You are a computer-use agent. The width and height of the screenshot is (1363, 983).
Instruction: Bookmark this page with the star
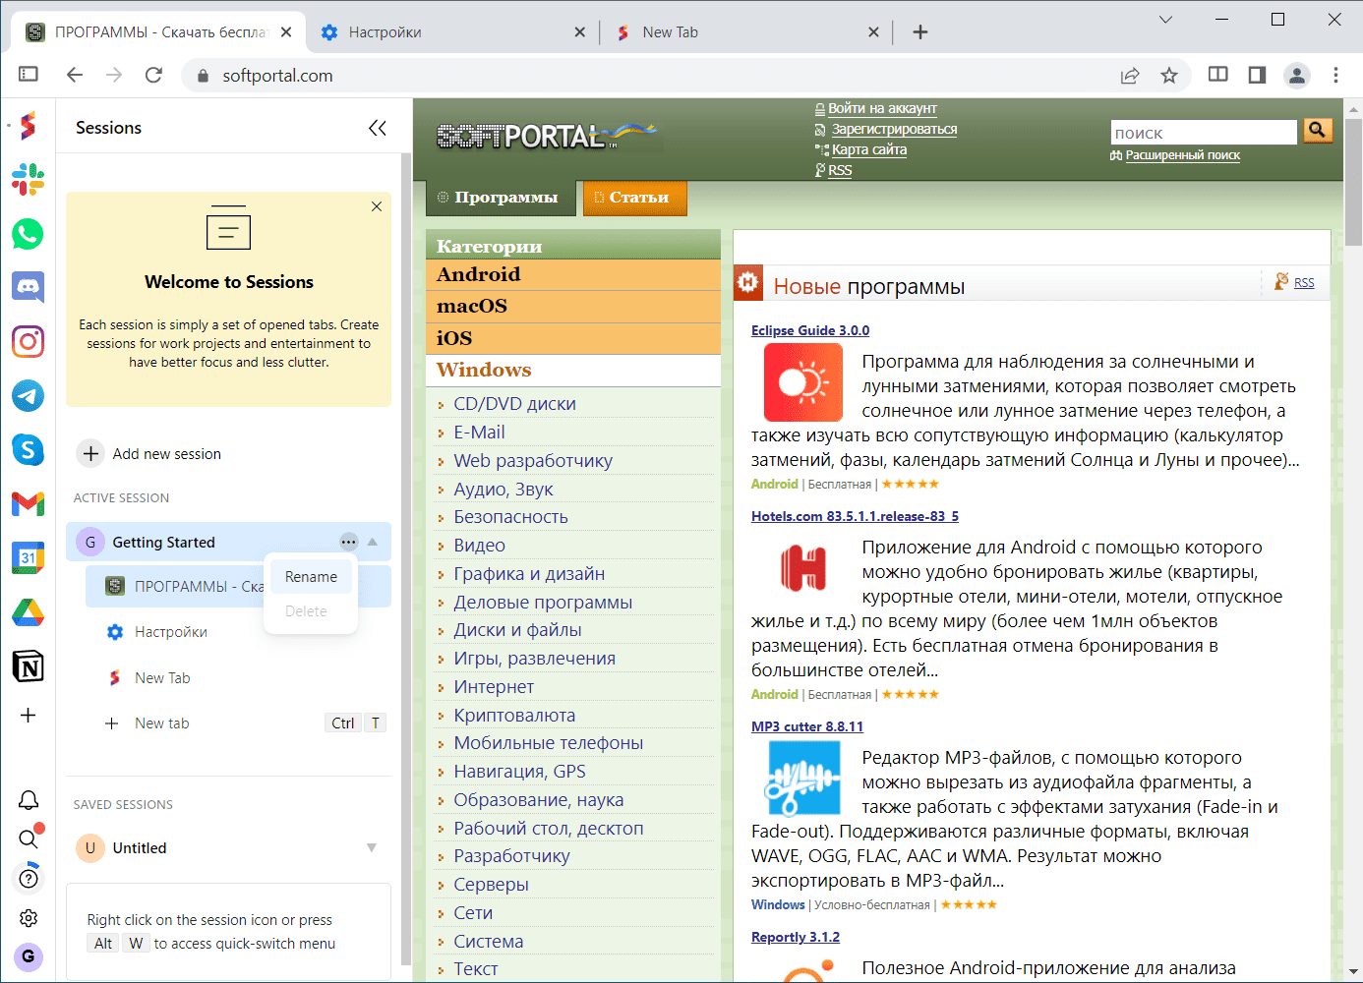[1169, 75]
